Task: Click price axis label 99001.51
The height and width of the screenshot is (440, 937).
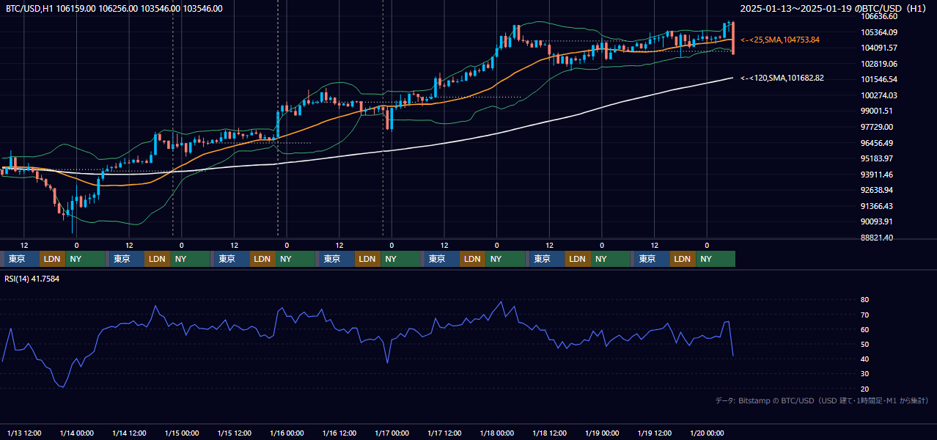Action: point(877,111)
